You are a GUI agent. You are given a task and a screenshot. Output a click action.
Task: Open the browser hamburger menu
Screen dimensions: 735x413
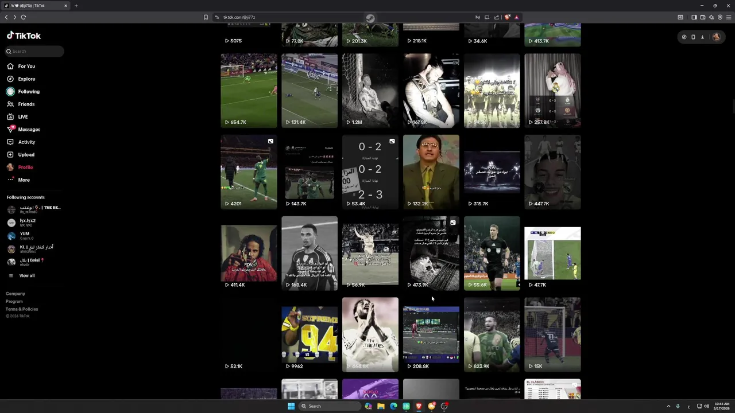[728, 17]
